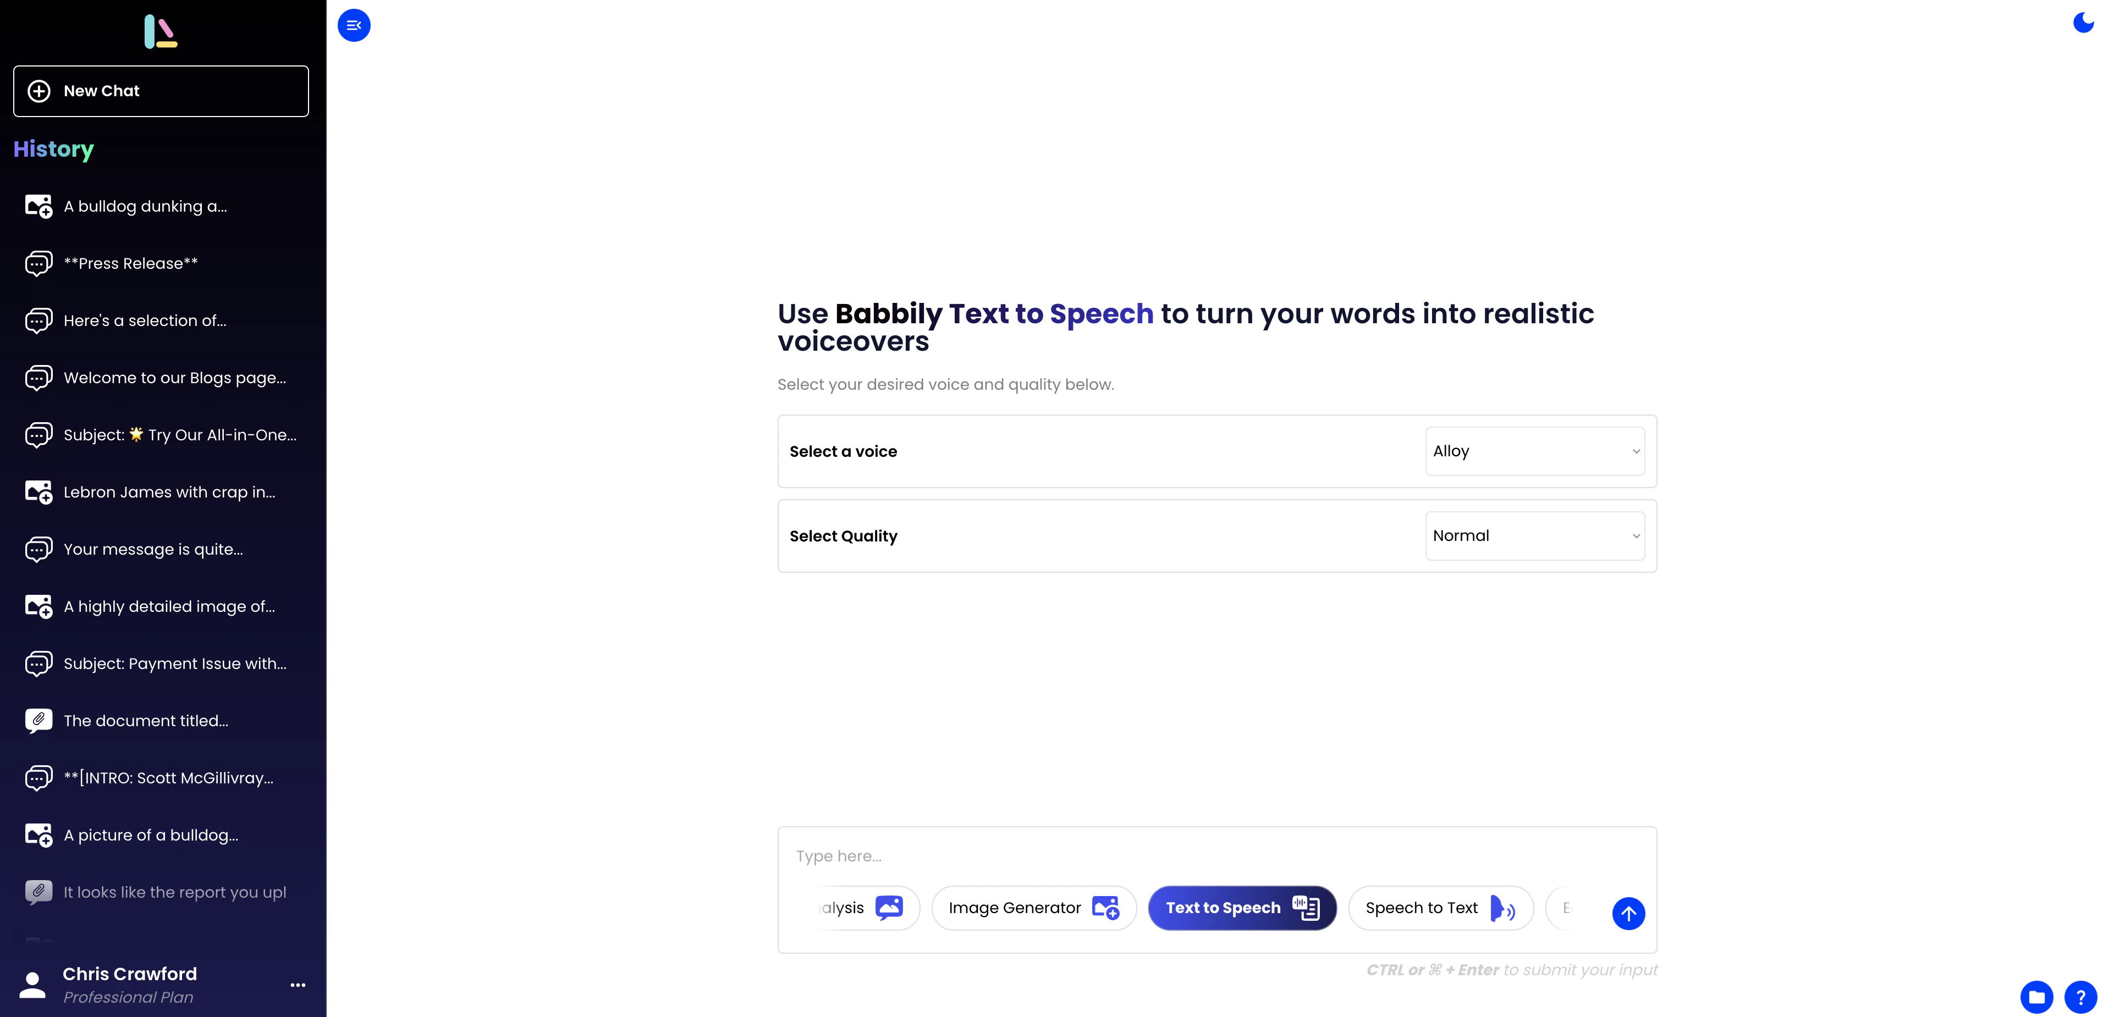Open user options three-dots menu
This screenshot has width=2103, height=1017.
click(298, 985)
